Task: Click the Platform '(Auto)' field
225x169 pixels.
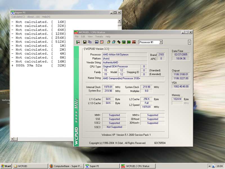Action: [x=125, y=59]
